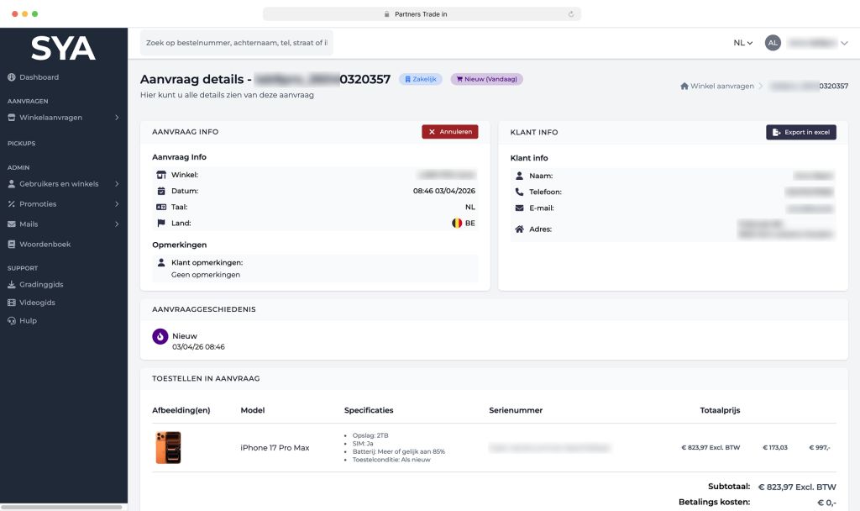
Task: Click the Nieuw (Vandaag) status badge
Action: (x=487, y=79)
